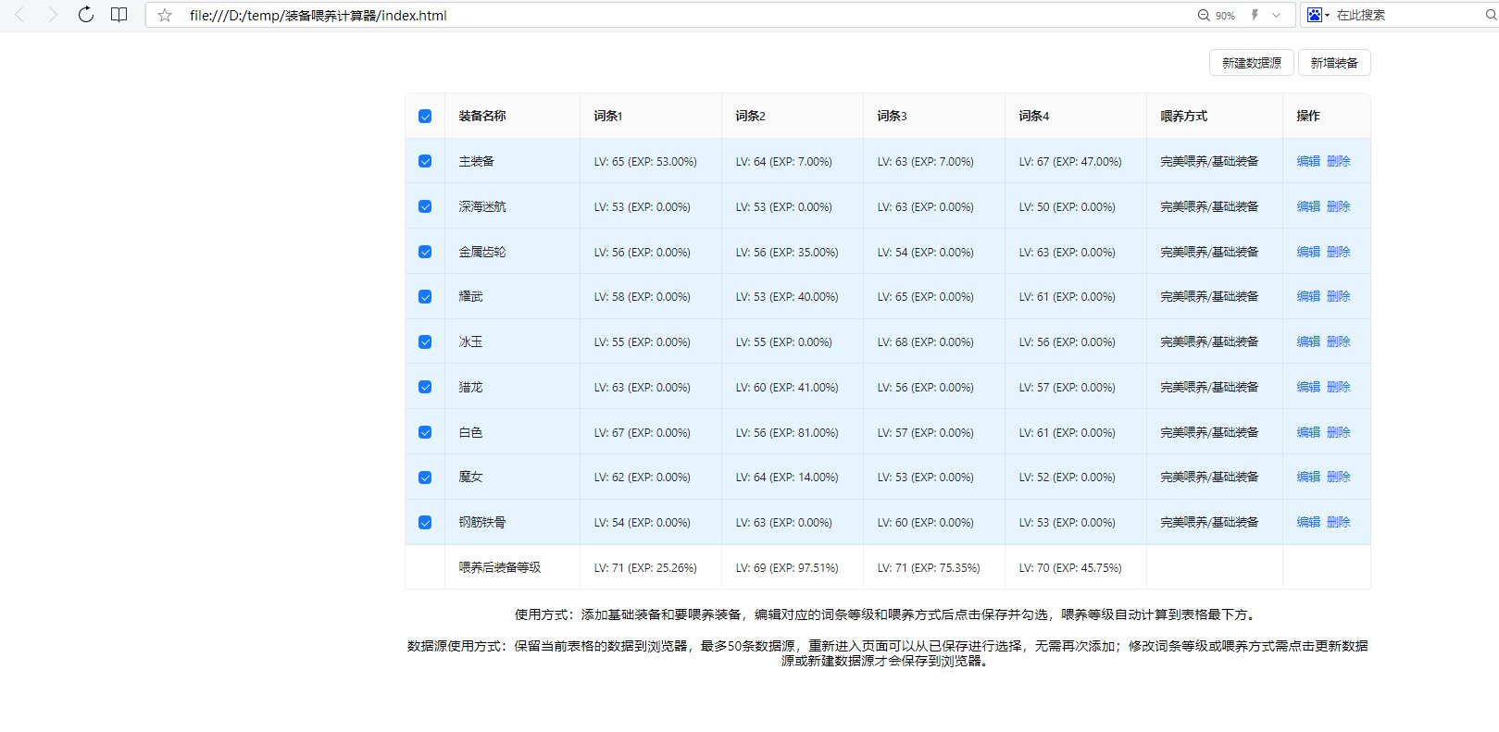This screenshot has width=1499, height=732.
Task: Click the 钢筋铁骨 equipment name
Action: pyautogui.click(x=482, y=522)
